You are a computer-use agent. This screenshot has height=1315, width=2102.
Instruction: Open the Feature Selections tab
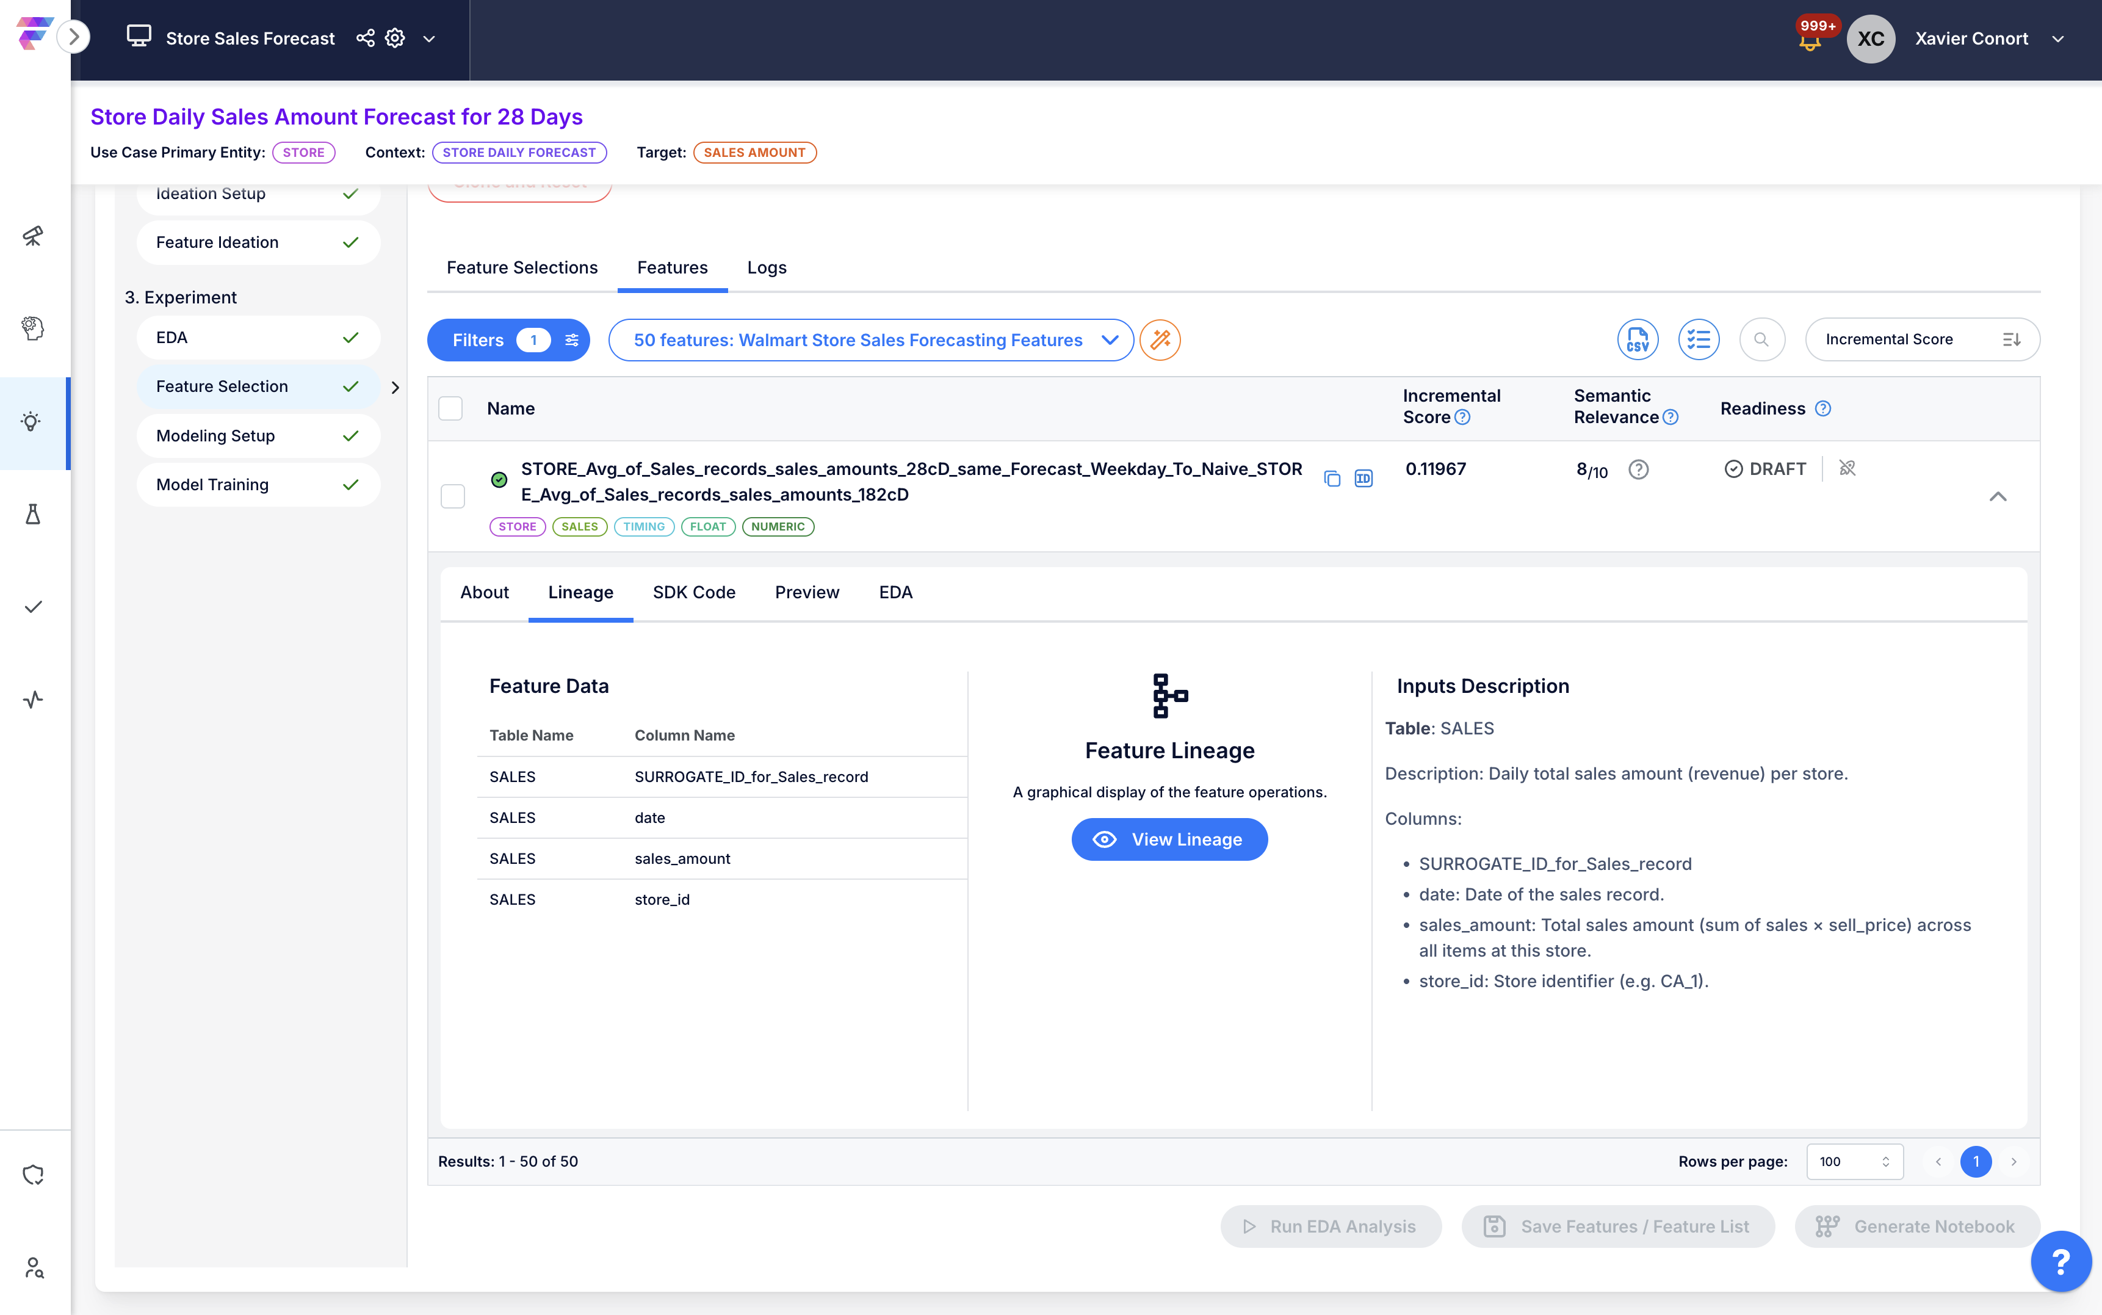(522, 268)
